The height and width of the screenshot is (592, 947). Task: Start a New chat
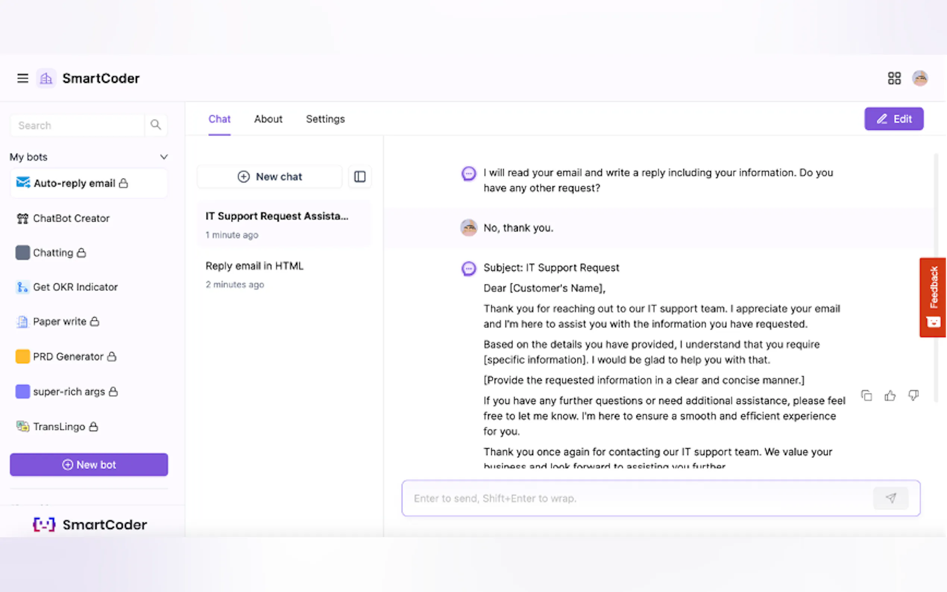pyautogui.click(x=270, y=177)
